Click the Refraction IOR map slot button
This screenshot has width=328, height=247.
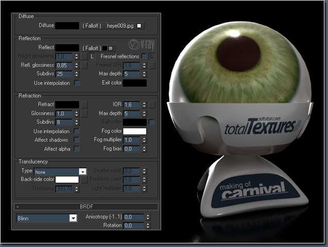tap(152, 104)
